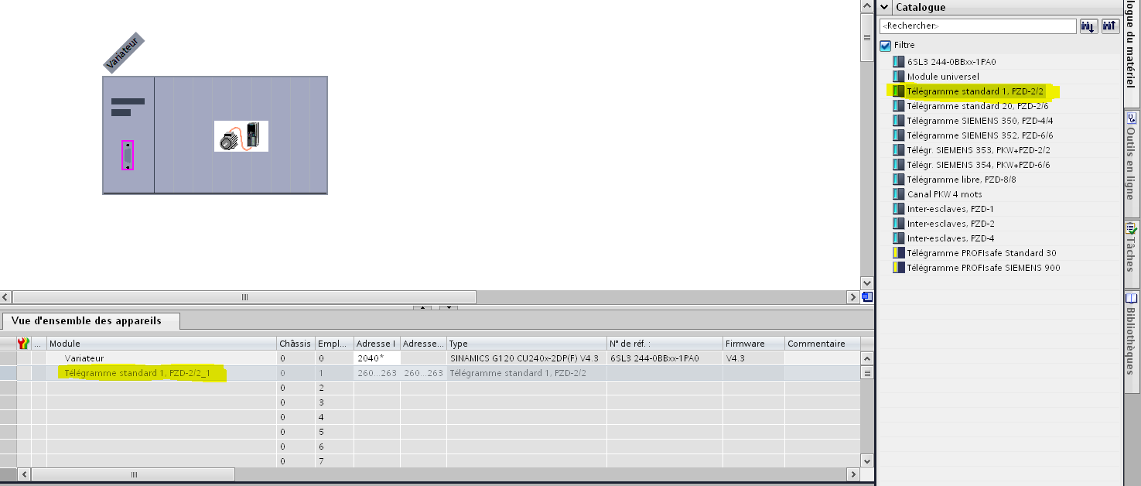Click the search-down icon beside the Rechercher field
Screen dimensions: 1141x486
(1088, 26)
